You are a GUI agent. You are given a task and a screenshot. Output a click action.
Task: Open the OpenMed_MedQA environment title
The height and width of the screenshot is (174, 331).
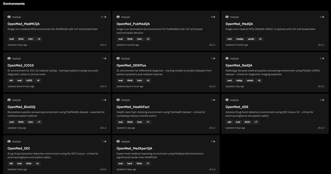click(239, 24)
